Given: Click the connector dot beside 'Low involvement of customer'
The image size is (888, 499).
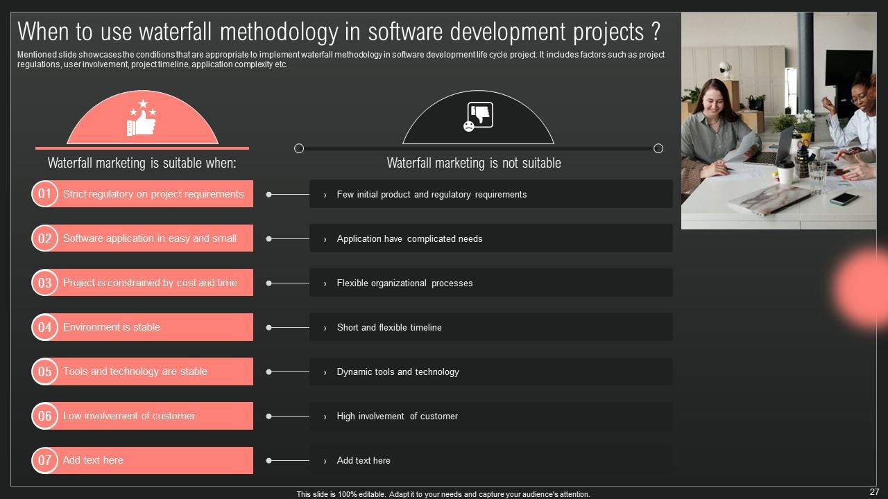Looking at the screenshot, I should [x=268, y=416].
